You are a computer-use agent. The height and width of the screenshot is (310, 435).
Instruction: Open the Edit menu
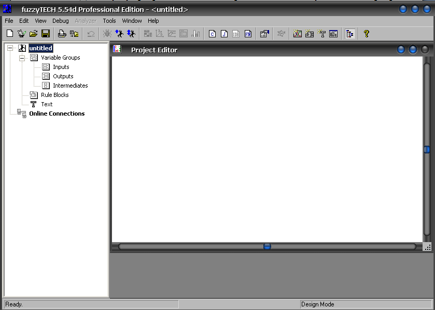click(x=24, y=21)
